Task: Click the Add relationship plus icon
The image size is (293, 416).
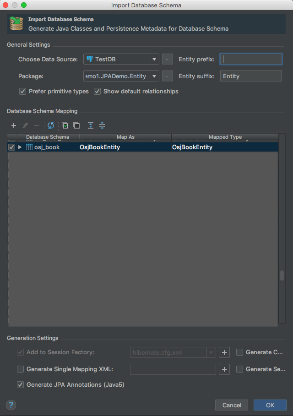Action: [13, 125]
